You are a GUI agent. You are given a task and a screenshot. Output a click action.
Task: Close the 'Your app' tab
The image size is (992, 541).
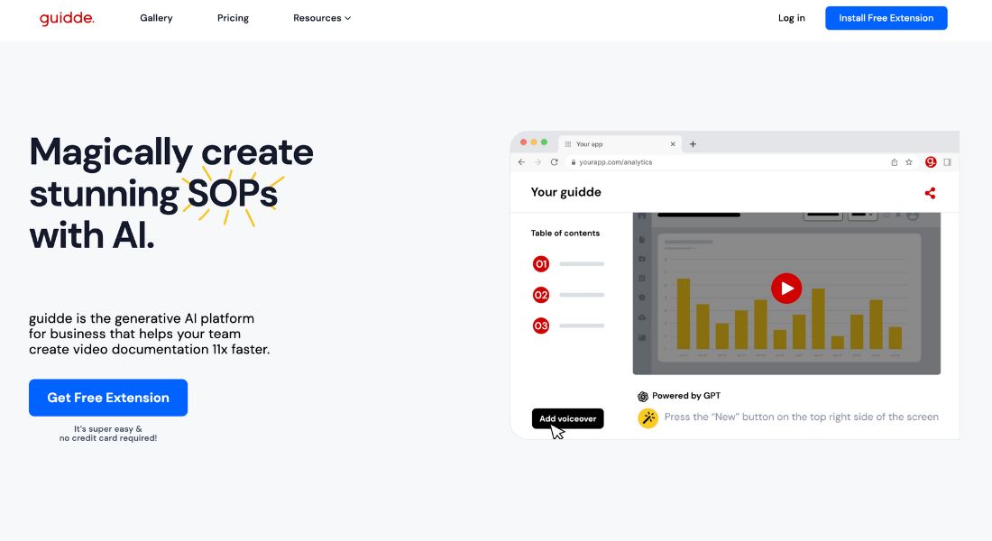(x=673, y=144)
